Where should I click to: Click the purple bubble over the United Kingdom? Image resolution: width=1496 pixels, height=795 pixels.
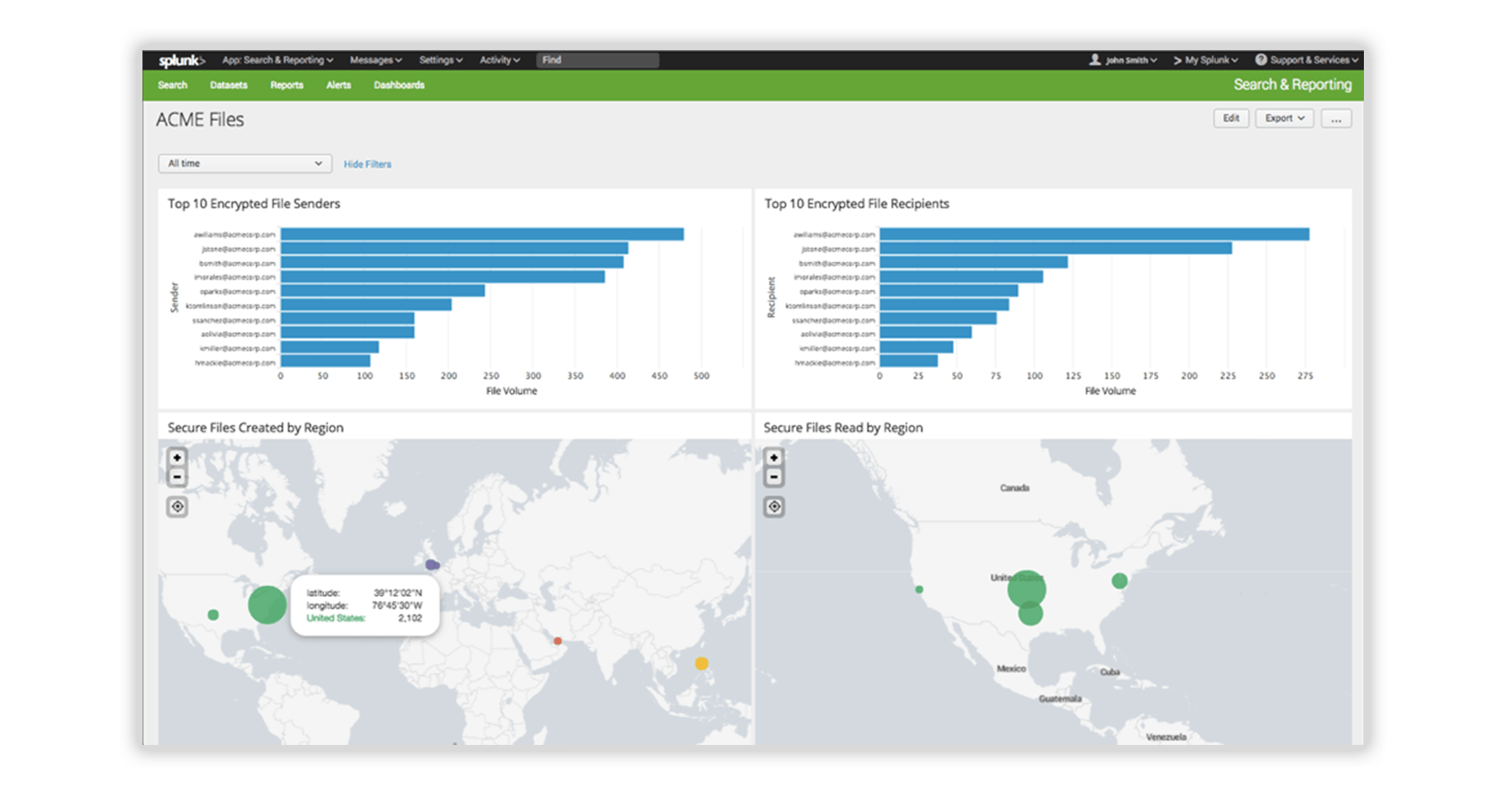[432, 564]
